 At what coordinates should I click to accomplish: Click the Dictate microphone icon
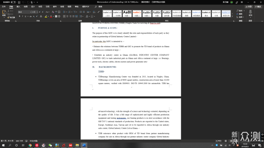click(x=250, y=12)
